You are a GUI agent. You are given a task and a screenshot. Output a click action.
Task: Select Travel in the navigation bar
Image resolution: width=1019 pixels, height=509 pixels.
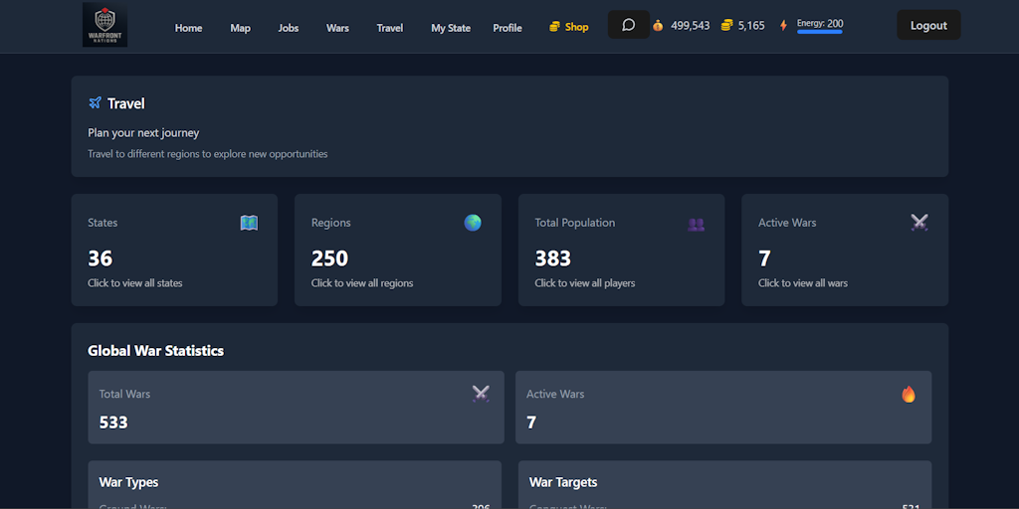pos(390,28)
